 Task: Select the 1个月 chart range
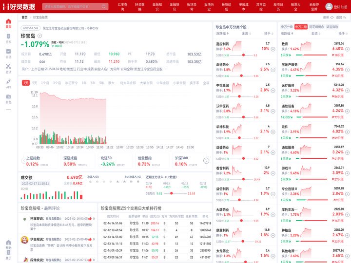(x=45, y=83)
